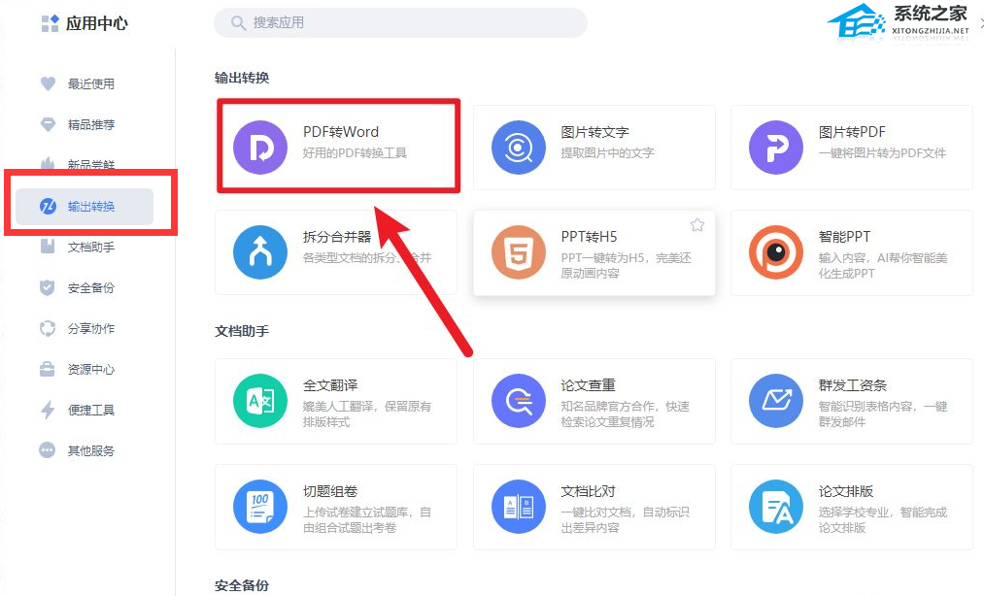The image size is (984, 596).
Task: Click the PDF转Word purple icon
Action: 260,148
